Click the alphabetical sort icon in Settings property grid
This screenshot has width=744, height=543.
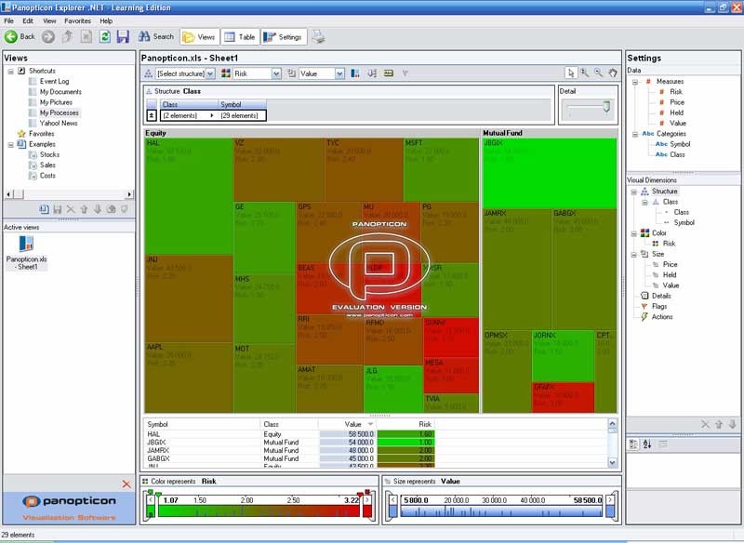pos(647,444)
